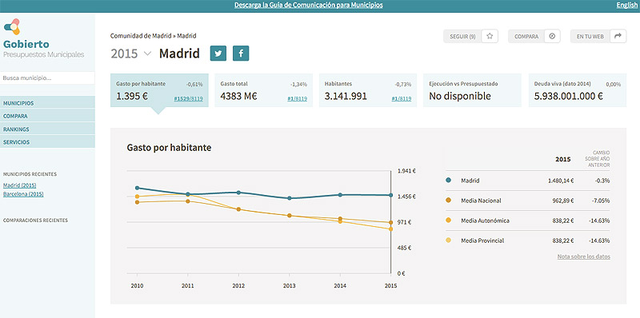Select the Gasto total card
640x318 pixels.
click(x=264, y=90)
